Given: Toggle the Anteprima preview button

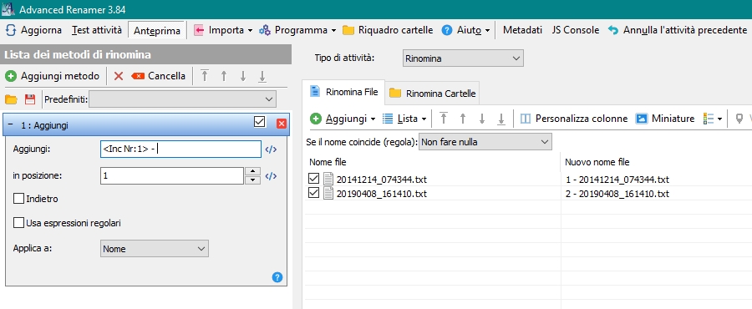Looking at the screenshot, I should point(157,30).
